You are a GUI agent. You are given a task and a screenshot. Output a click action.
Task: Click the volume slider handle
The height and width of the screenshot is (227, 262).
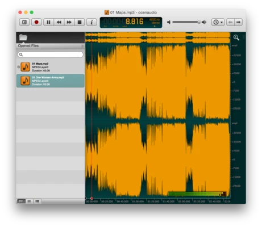pos(199,22)
